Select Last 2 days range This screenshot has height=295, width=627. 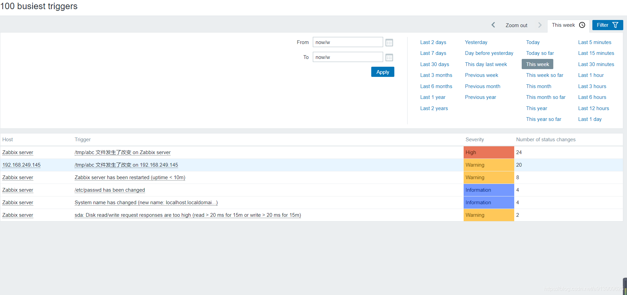[x=433, y=42]
